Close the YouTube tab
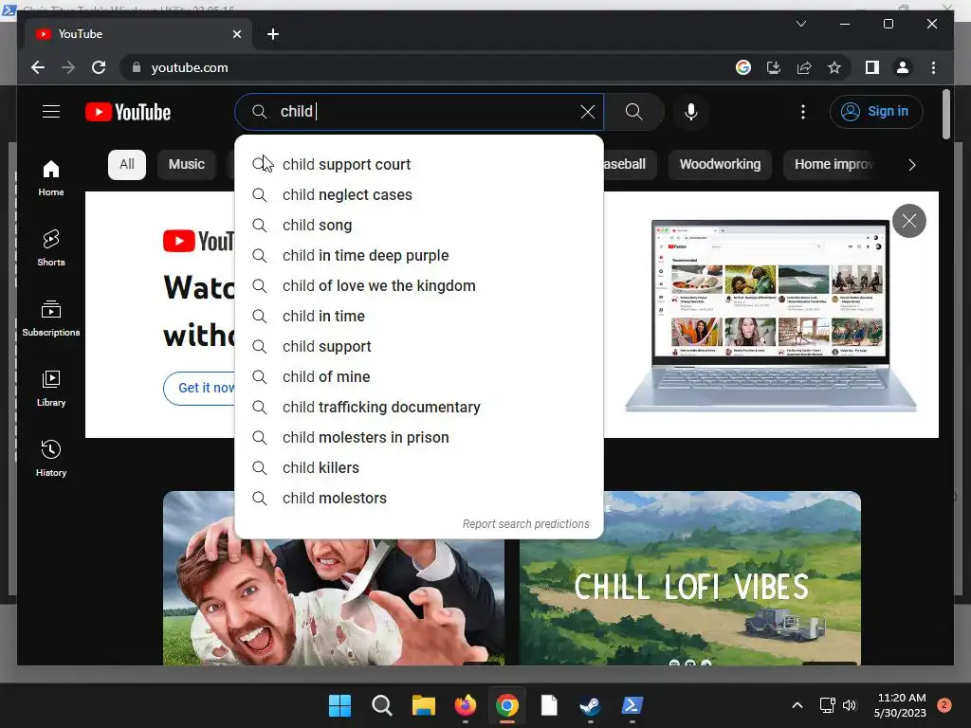Image resolution: width=971 pixels, height=728 pixels. pyautogui.click(x=236, y=34)
